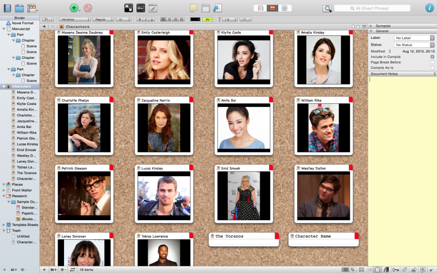Toggle Include in Compile checkbox
Viewport: 437px width, 273px height.
point(432,57)
